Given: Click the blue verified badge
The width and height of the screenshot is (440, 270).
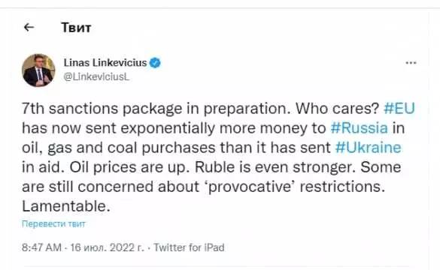Looking at the screenshot, I should click(155, 63).
